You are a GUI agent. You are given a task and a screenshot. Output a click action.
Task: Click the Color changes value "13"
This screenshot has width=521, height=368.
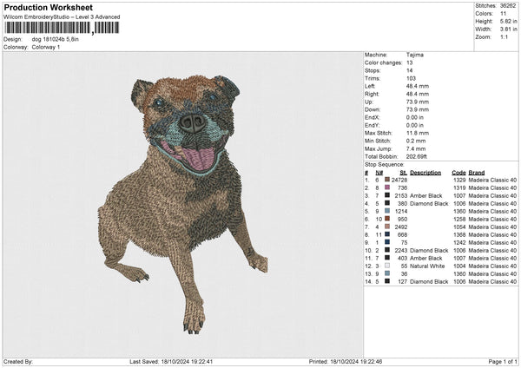[x=409, y=62]
